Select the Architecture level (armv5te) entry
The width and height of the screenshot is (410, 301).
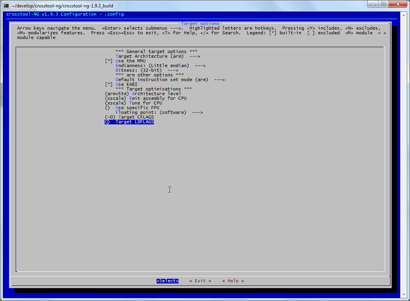pos(143,94)
